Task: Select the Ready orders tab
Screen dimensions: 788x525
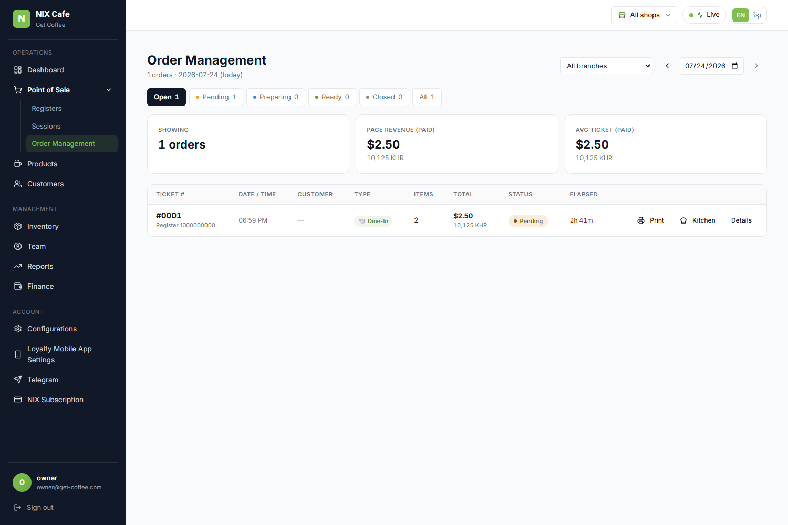Action: (x=332, y=97)
